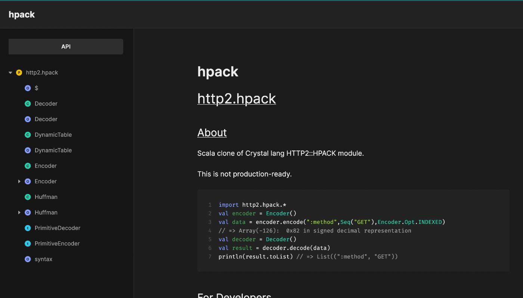Select the class icon beside Encoder

(x=28, y=166)
